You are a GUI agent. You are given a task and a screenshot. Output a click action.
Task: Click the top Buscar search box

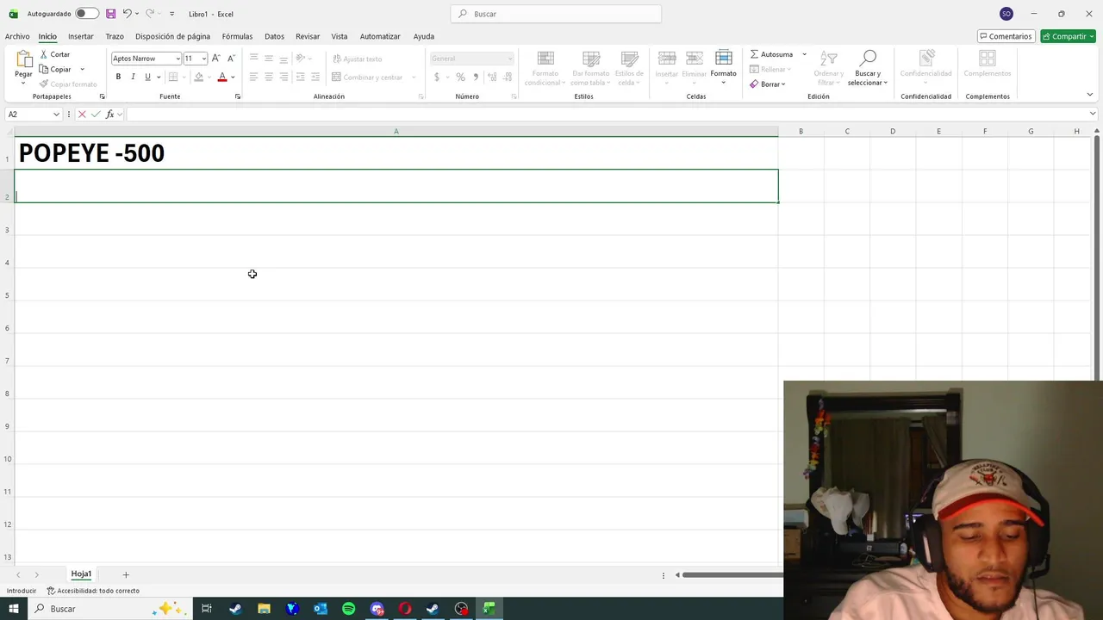(x=556, y=14)
